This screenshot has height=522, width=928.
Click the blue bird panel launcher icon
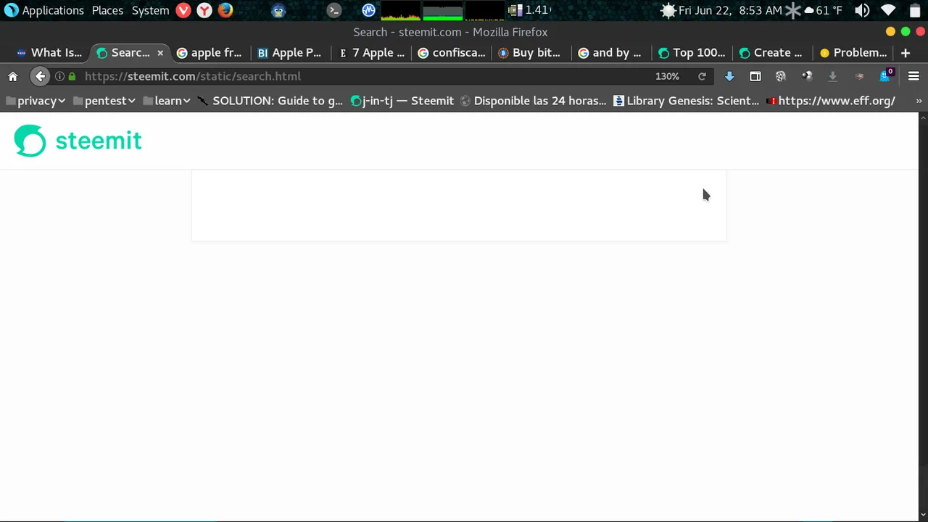[278, 10]
